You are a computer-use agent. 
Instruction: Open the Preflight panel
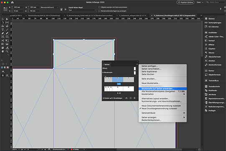coord(210,111)
